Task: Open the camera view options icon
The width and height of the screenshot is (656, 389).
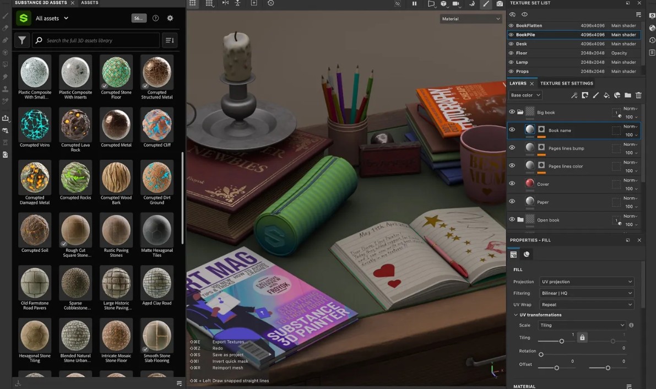Action: click(x=456, y=3)
